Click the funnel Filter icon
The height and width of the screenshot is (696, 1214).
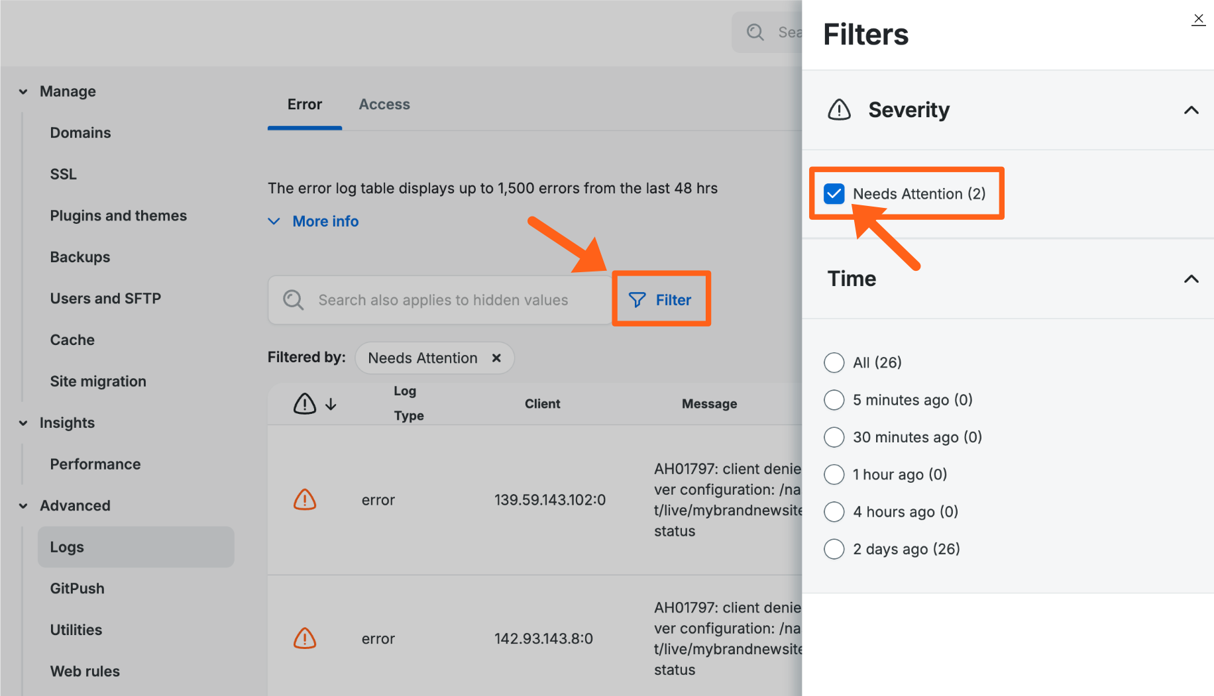637,300
